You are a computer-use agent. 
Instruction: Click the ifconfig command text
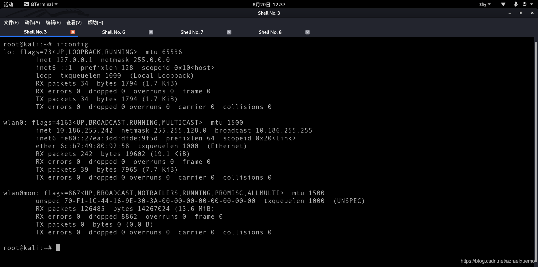coord(72,44)
